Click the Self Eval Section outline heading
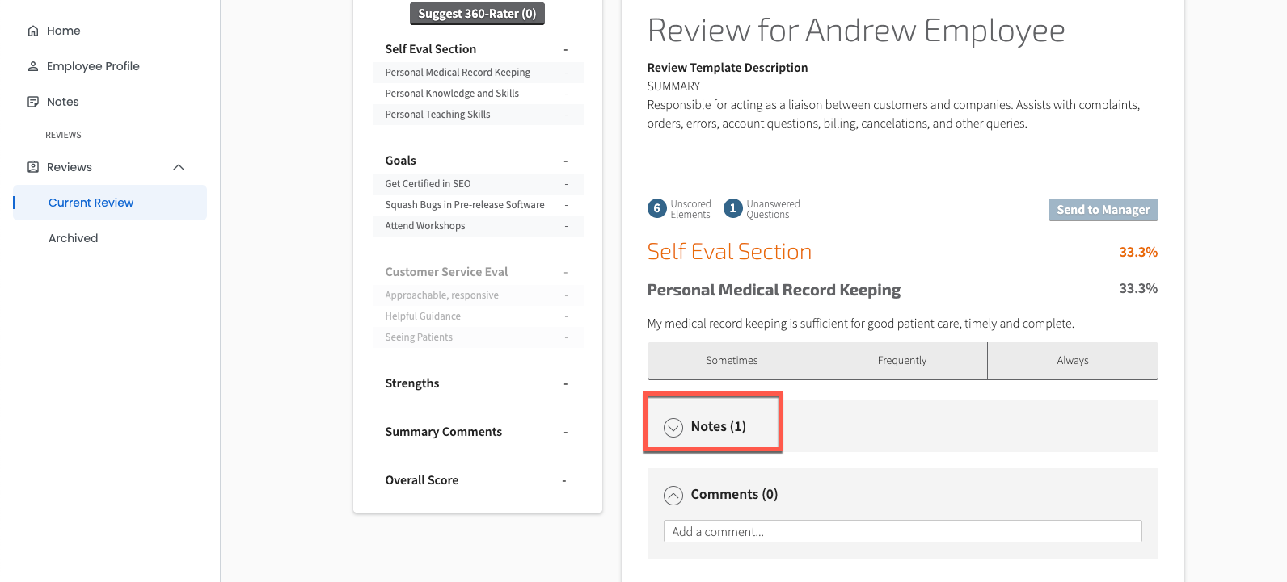The height and width of the screenshot is (582, 1287). tap(430, 49)
